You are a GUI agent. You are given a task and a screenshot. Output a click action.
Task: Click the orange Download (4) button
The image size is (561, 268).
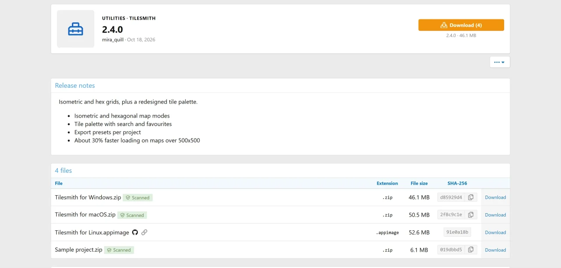pyautogui.click(x=461, y=25)
